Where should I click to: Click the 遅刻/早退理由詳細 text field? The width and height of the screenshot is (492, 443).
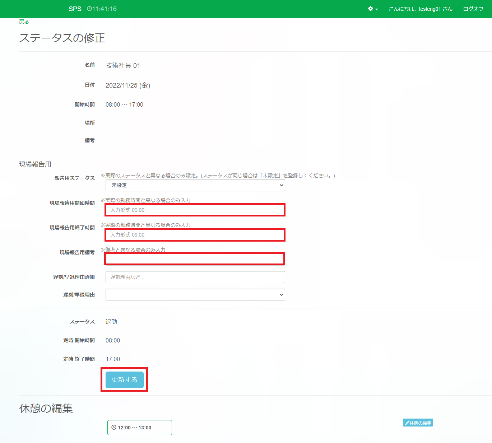coord(195,277)
